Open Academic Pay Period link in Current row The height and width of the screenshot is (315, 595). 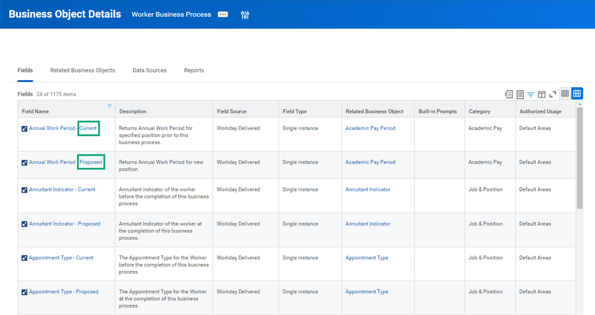(x=370, y=128)
